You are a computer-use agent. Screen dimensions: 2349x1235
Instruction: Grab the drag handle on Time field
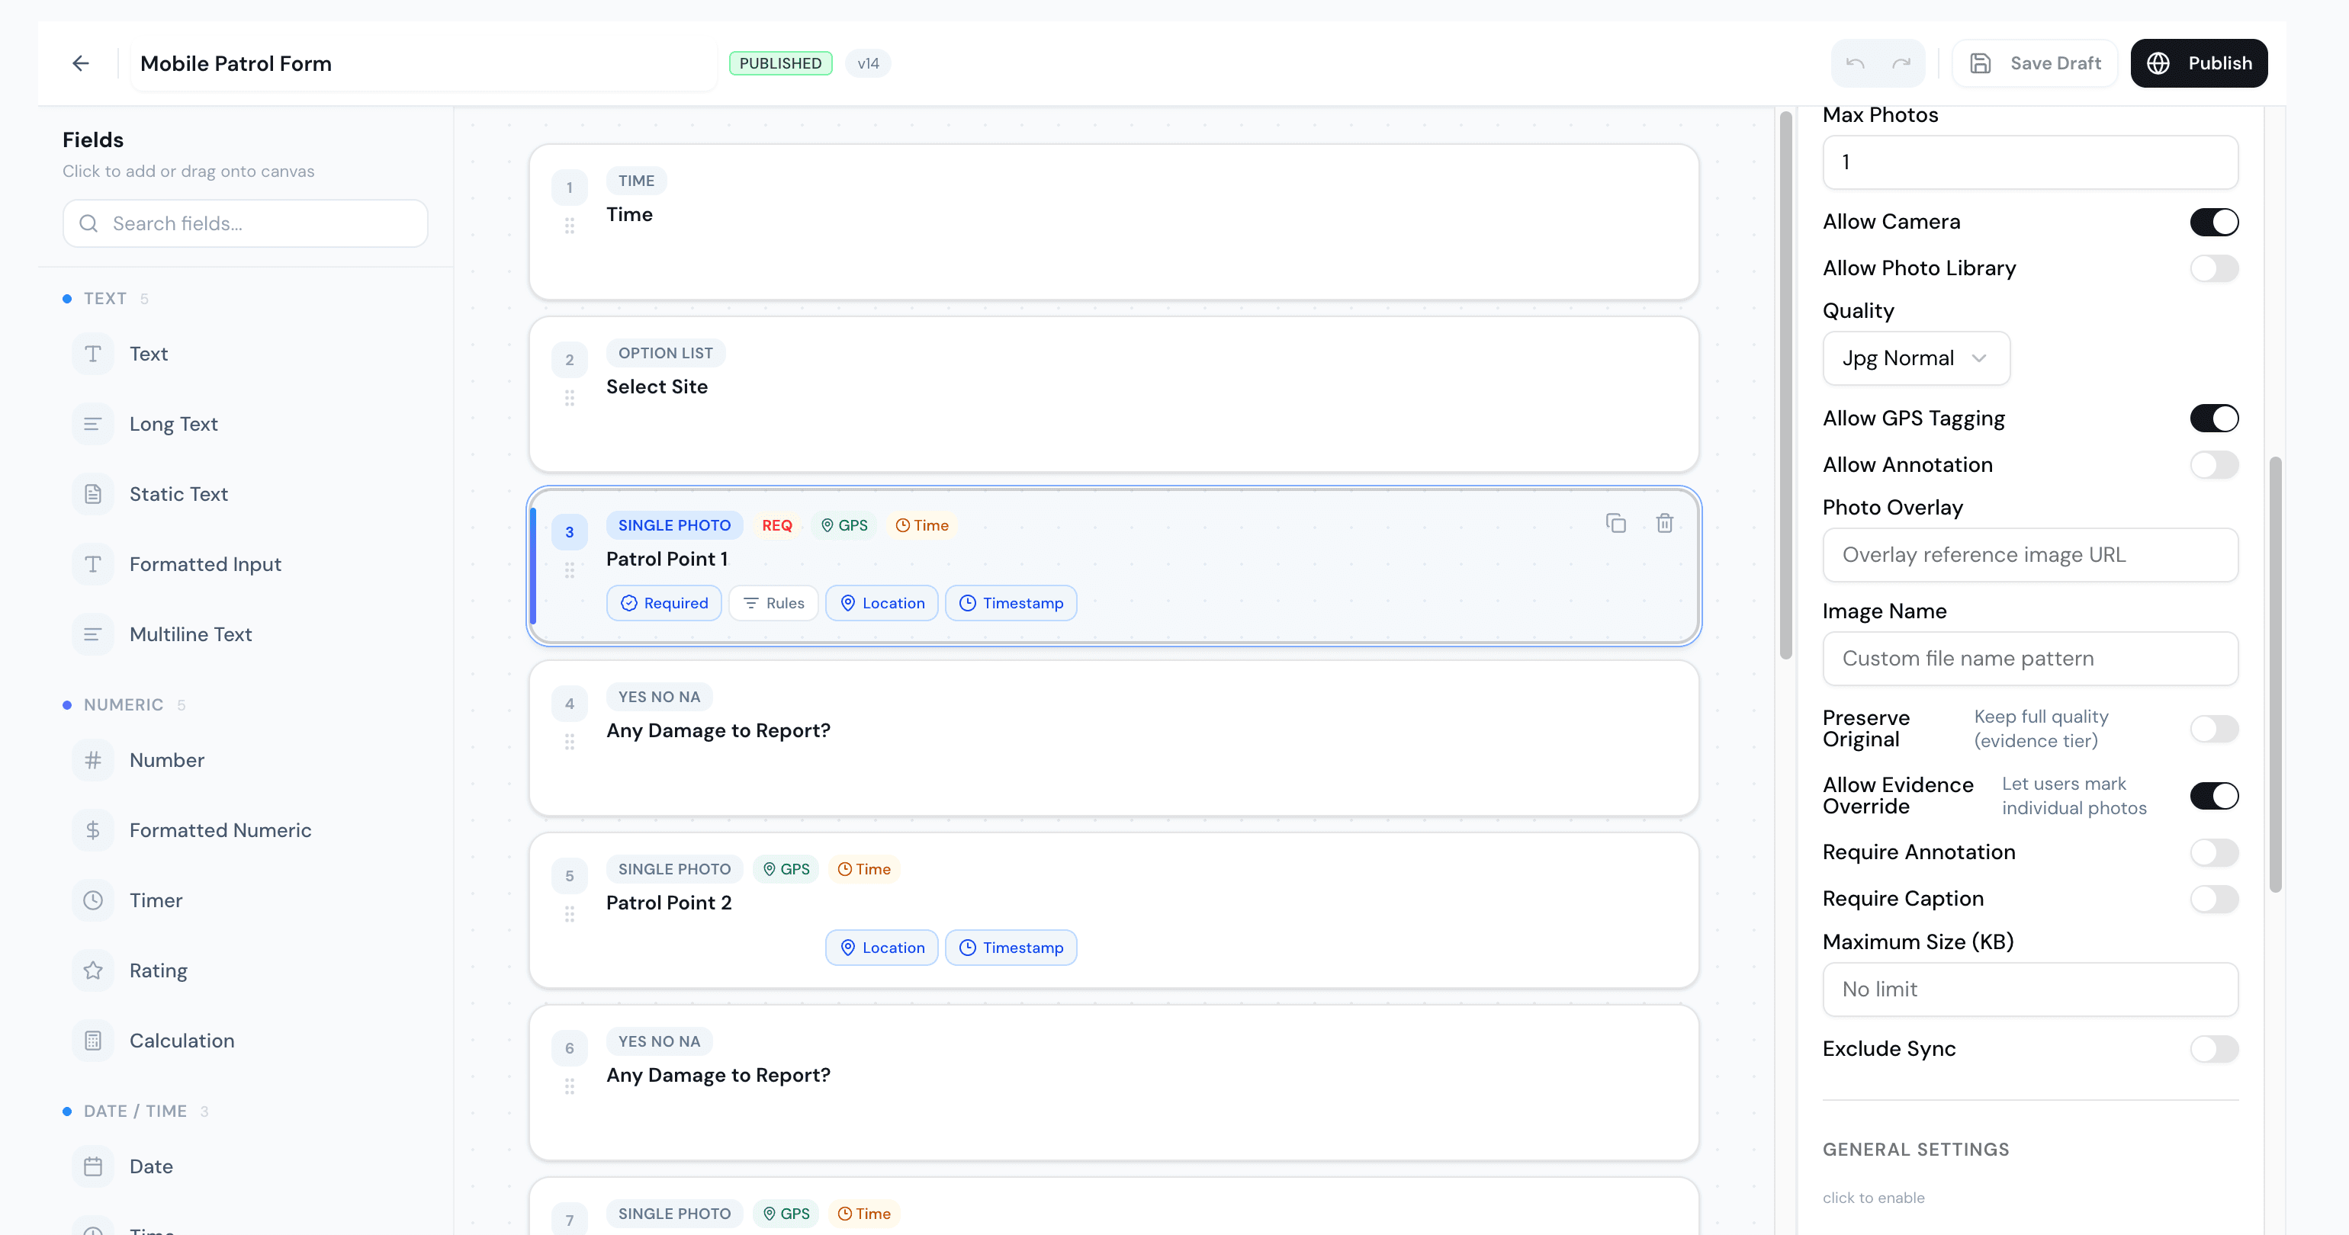pyautogui.click(x=569, y=225)
